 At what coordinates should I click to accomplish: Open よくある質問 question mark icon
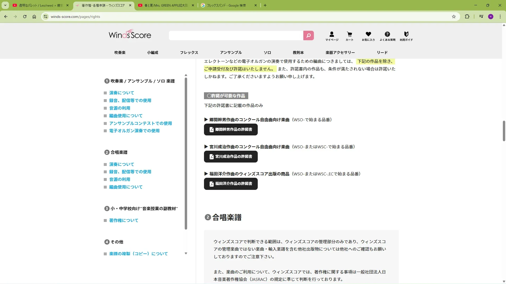387,36
